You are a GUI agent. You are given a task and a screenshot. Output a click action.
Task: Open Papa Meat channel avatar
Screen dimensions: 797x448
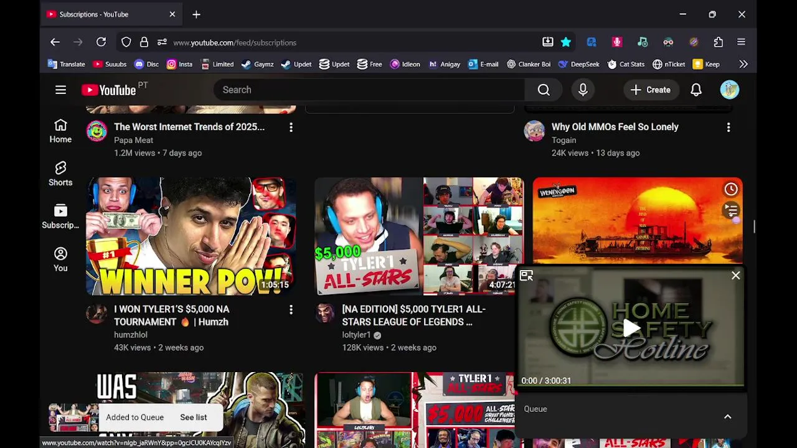point(97,132)
